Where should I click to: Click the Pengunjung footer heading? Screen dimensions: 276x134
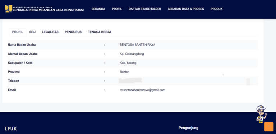click(188, 128)
